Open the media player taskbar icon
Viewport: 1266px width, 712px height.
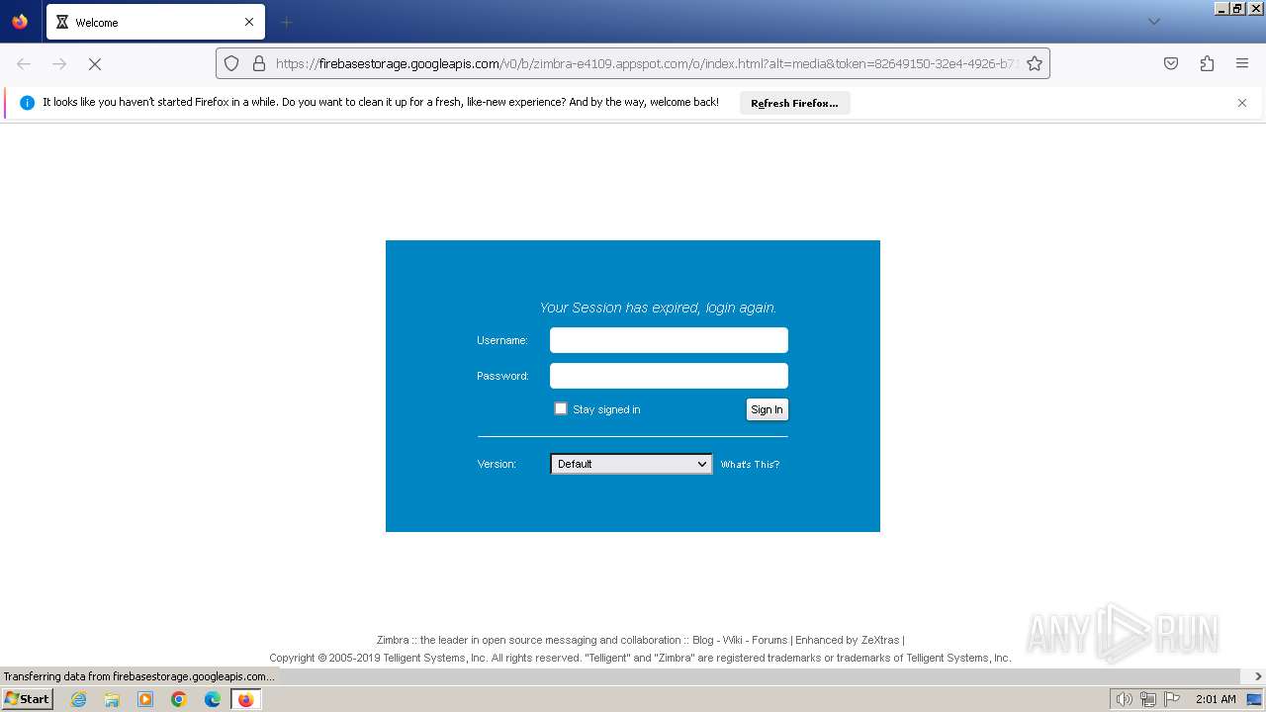[x=145, y=699]
